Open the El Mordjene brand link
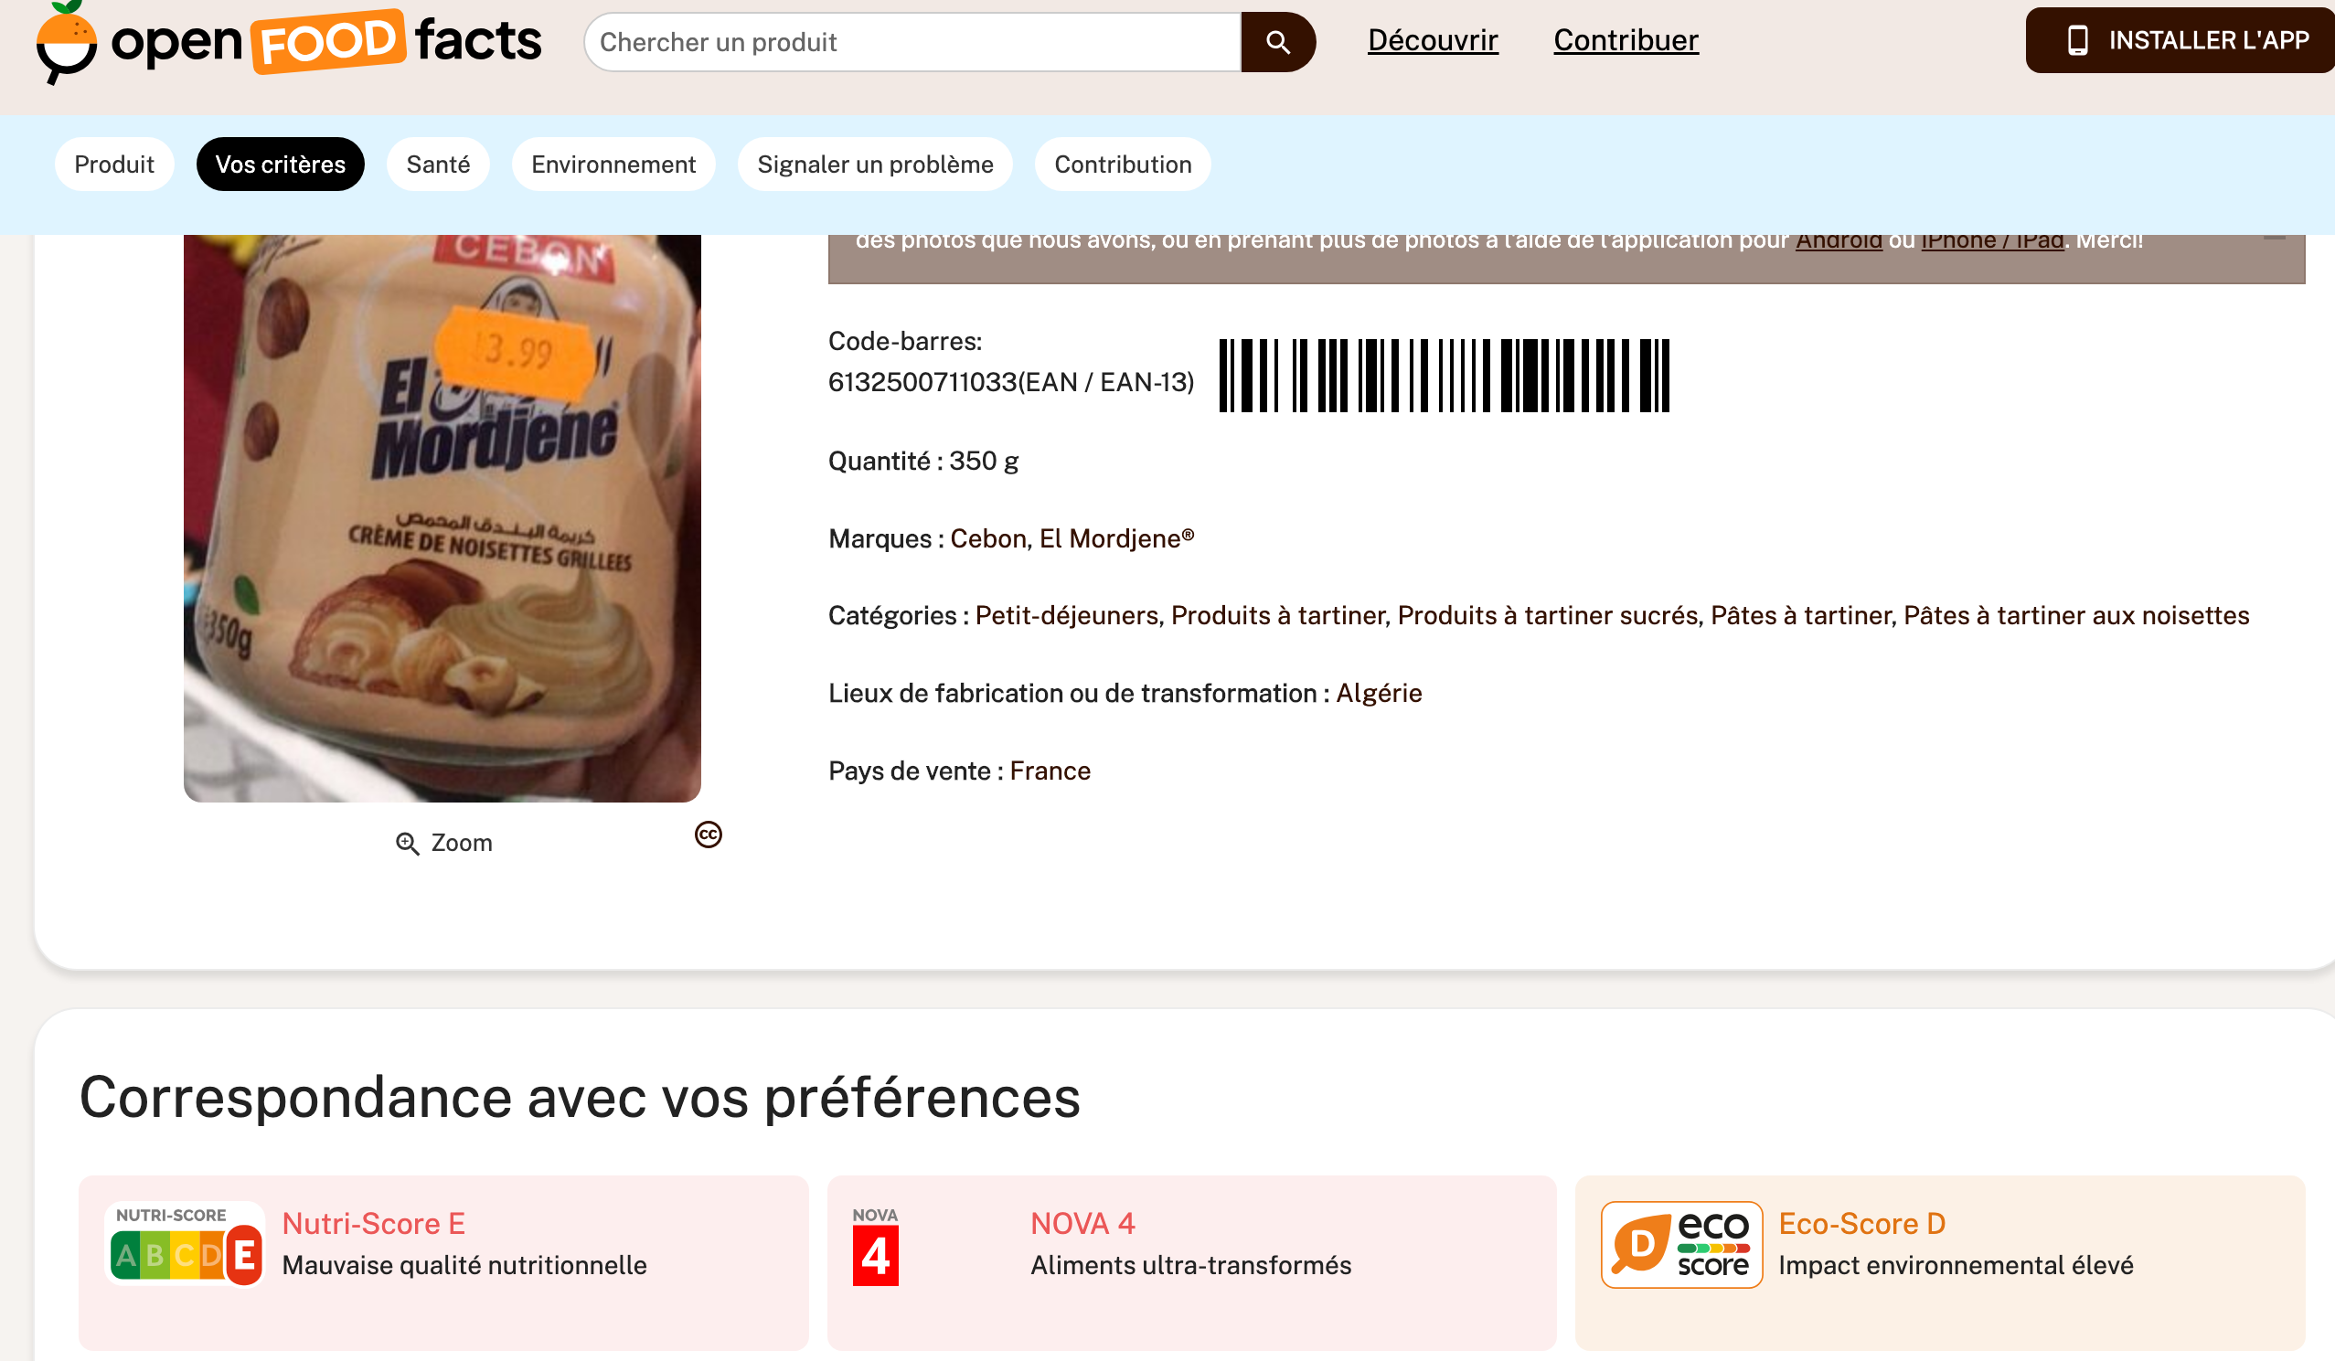 point(1116,538)
